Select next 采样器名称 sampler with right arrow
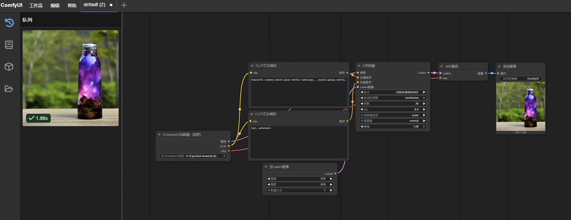Viewport: 571px width, 220px height. click(424, 115)
